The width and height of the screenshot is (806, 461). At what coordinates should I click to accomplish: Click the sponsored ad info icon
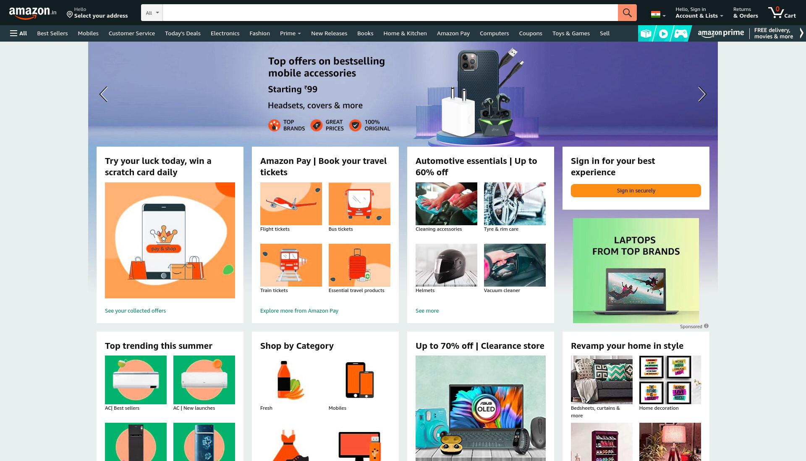tap(706, 326)
